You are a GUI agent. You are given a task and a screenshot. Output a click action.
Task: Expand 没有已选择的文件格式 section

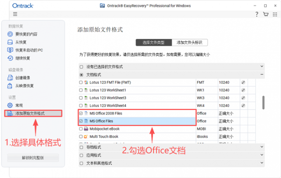pyautogui.click(x=262, y=66)
